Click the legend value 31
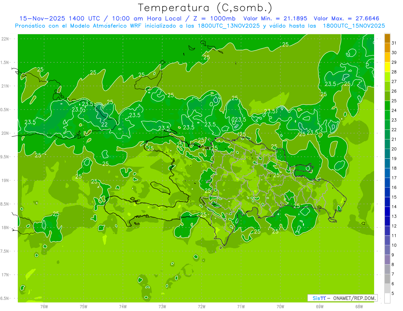 pos(394,43)
